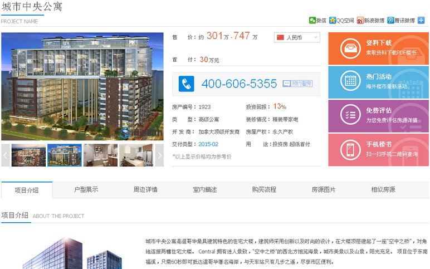Share via the WeChat 微信 icon
The height and width of the screenshot is (269, 430).
pyautogui.click(x=312, y=20)
